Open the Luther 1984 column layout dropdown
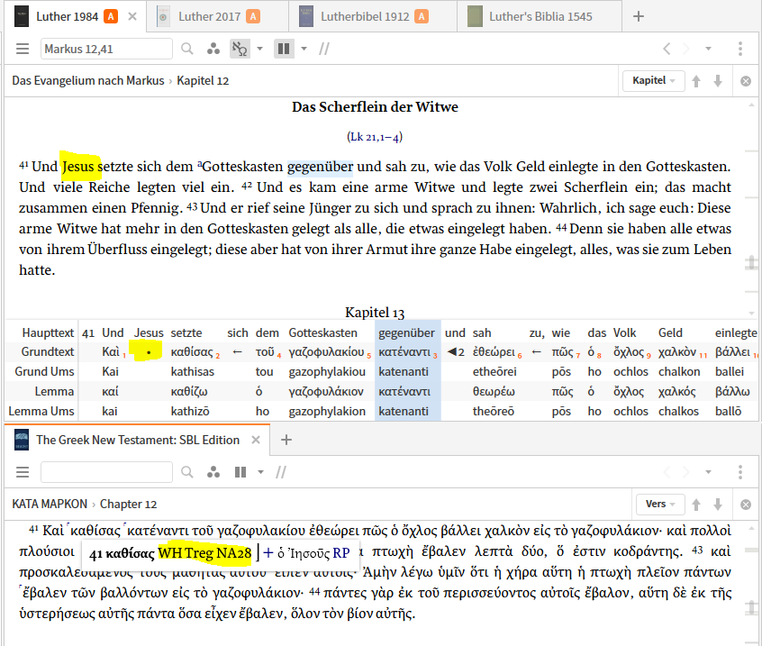The image size is (762, 646). 304,49
